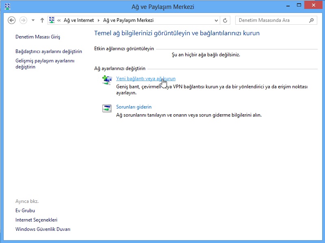Open Denetim Masası Giriş
The height and width of the screenshot is (243, 325).
click(38, 37)
